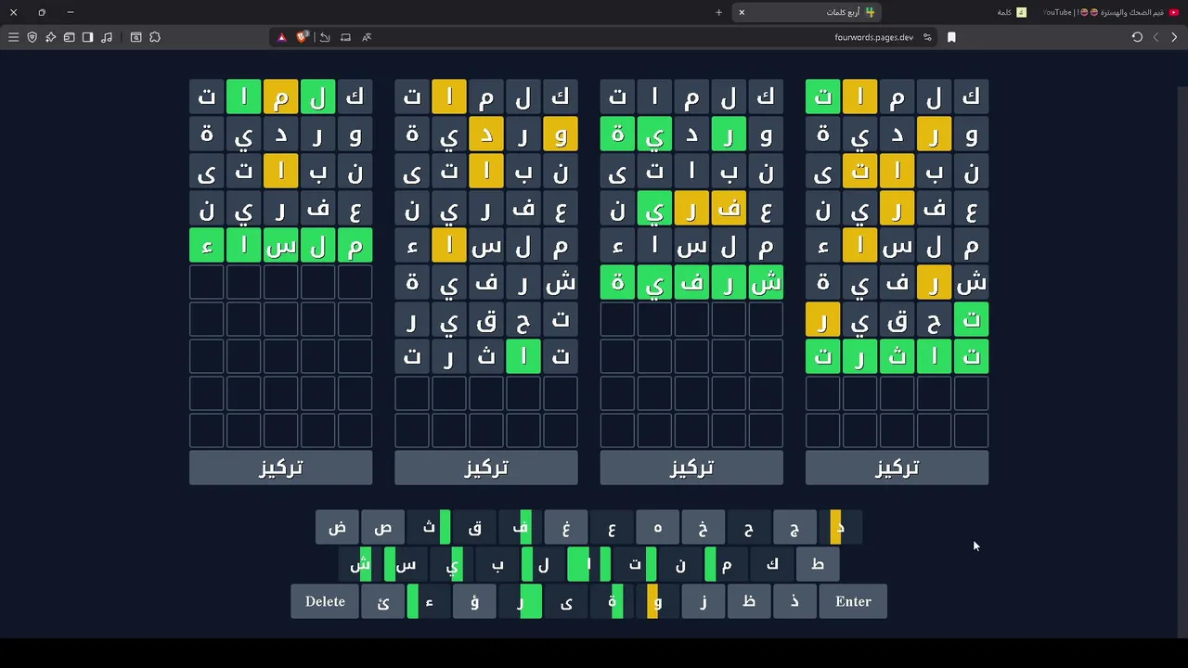The width and height of the screenshot is (1188, 668).
Task: Click the page vertical scrollbar
Action: coord(1183,362)
